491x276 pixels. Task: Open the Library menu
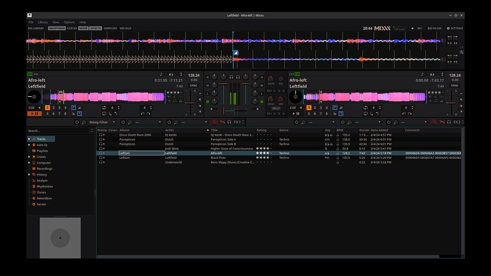click(x=43, y=22)
